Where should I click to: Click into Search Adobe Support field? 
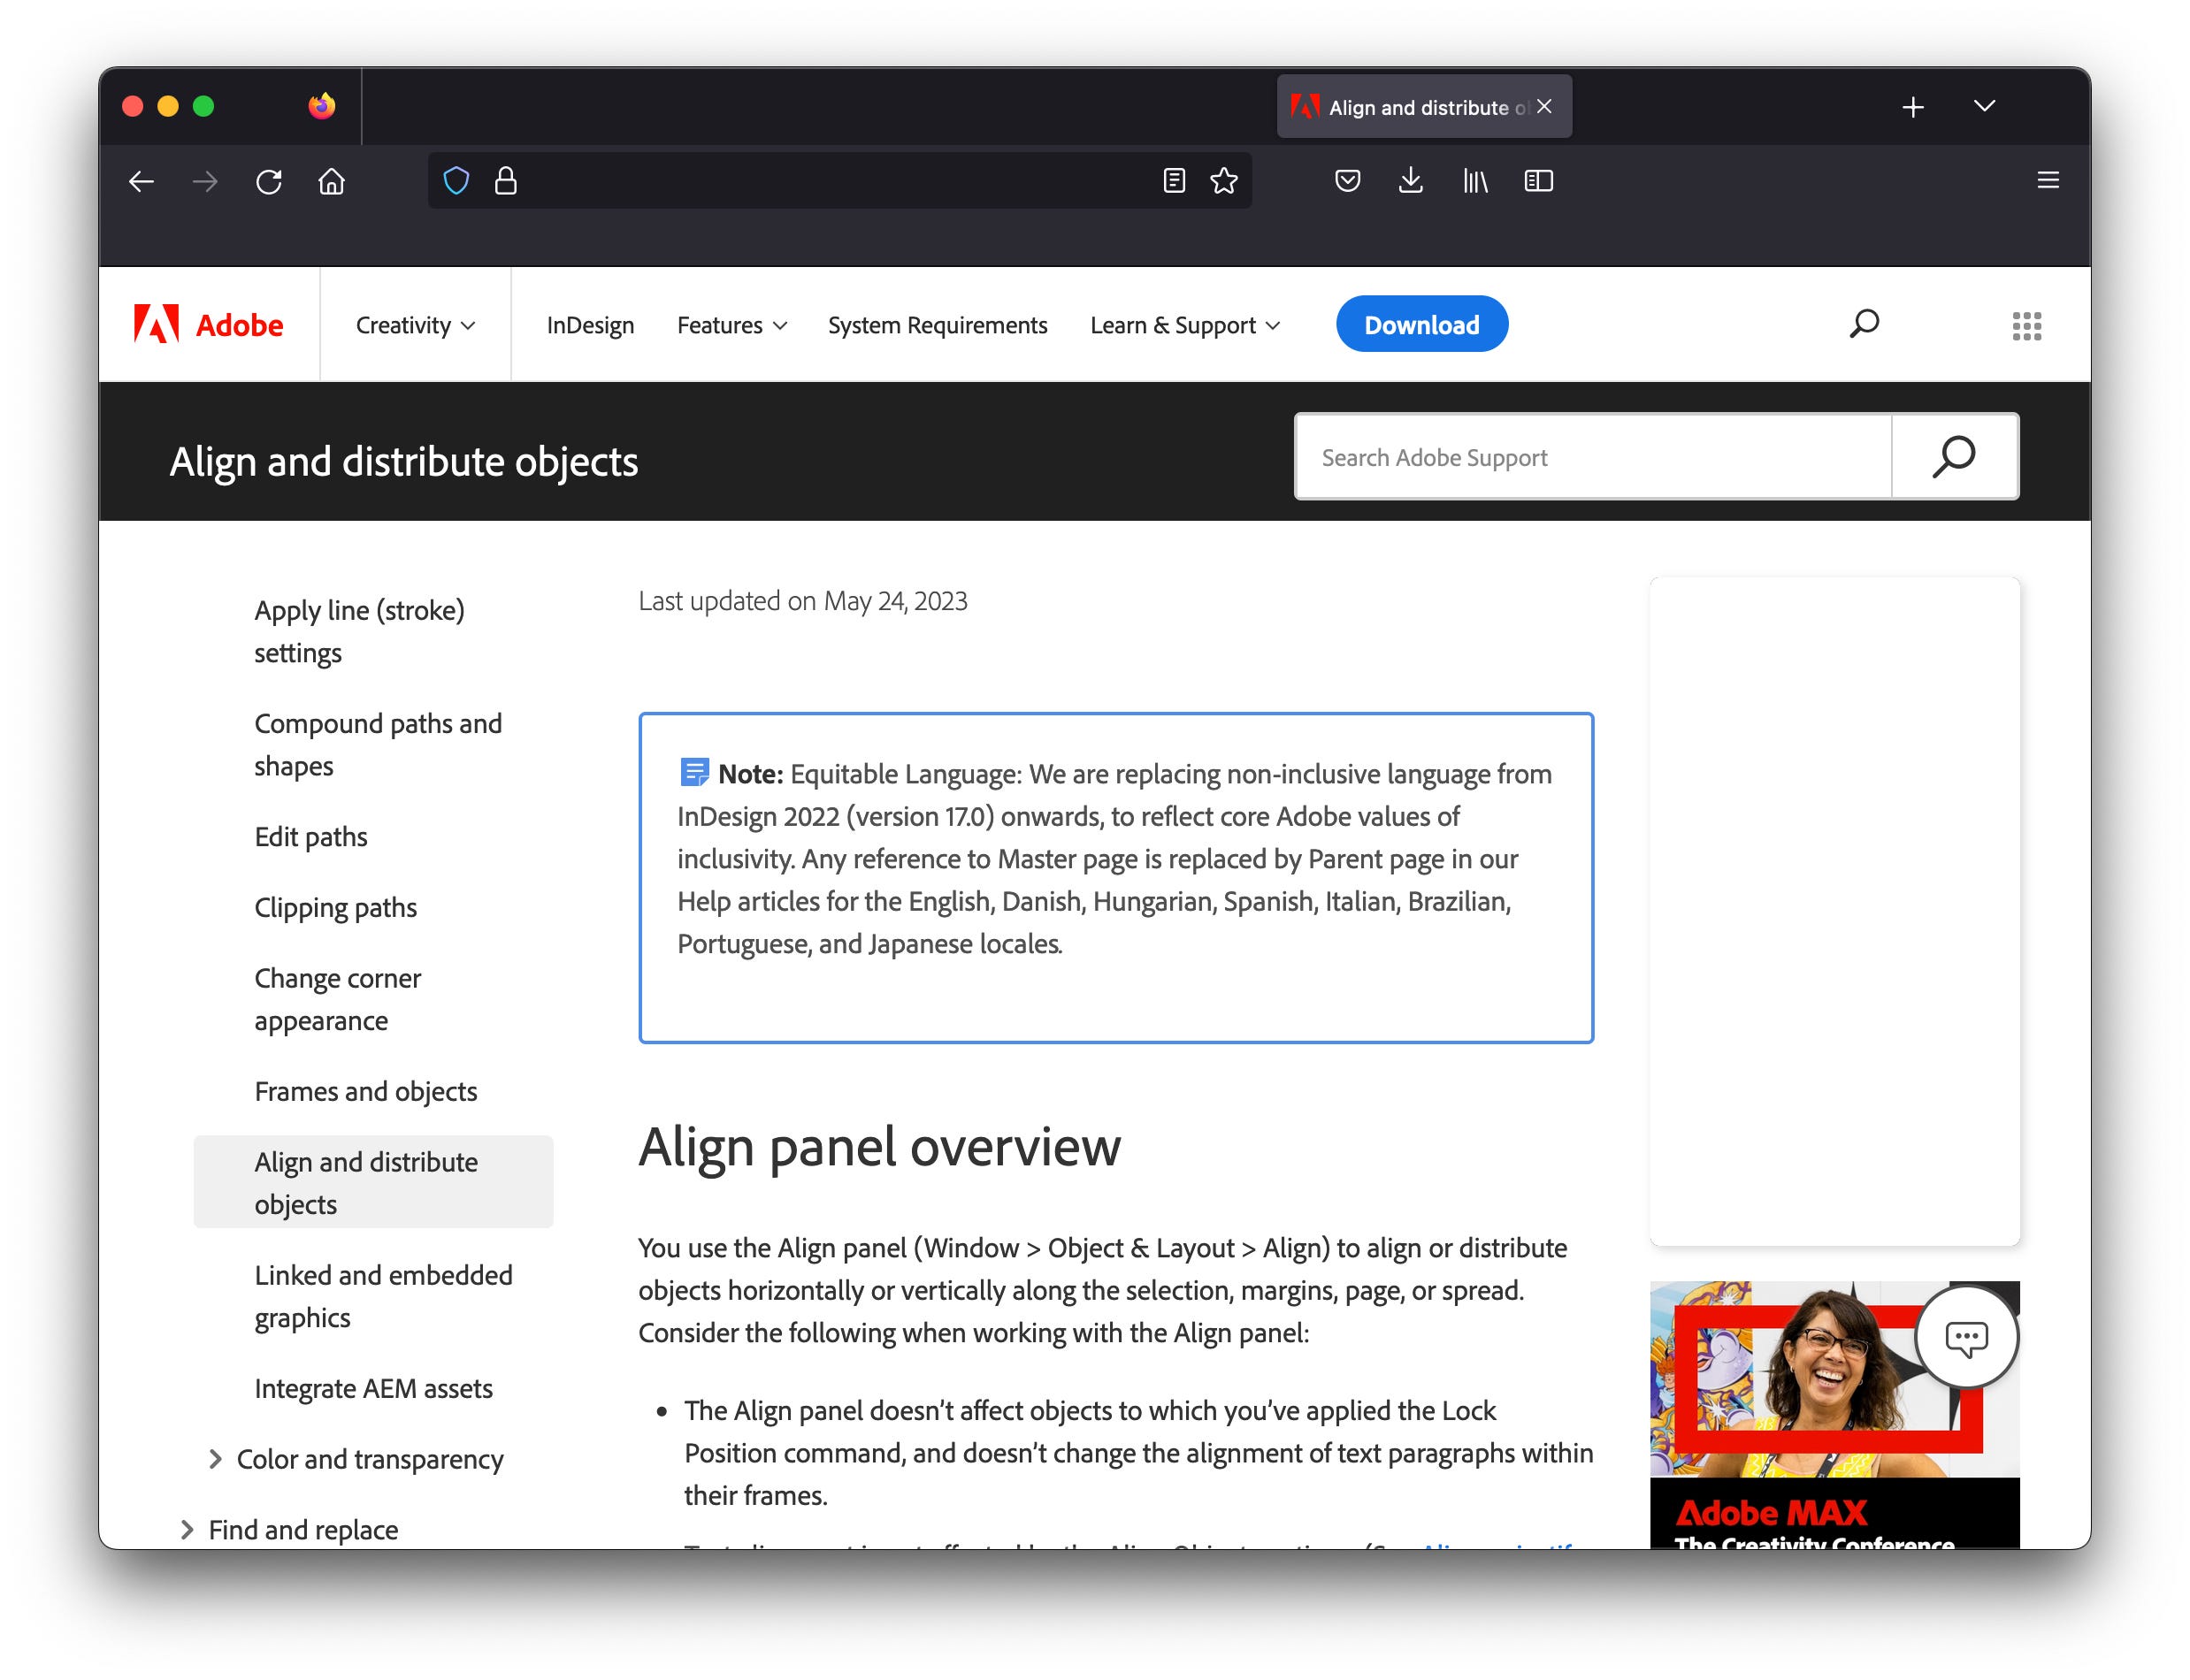pos(1593,457)
